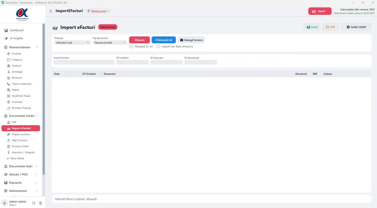This screenshot has width=377, height=208.
Task: Expand the Restaurant location selector
Action: click(x=98, y=11)
